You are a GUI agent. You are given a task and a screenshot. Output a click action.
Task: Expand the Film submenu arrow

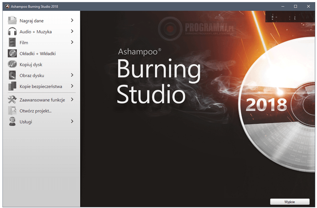coord(72,42)
